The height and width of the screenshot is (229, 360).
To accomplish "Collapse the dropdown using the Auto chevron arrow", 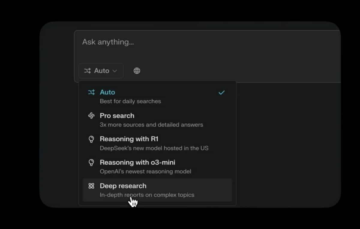I will coord(115,71).
